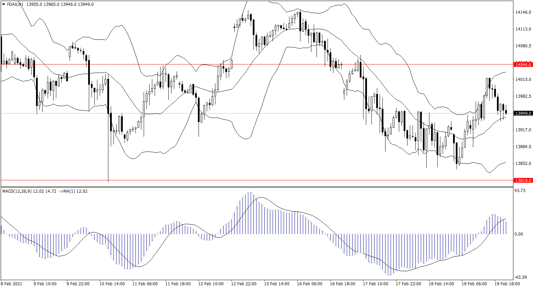Click the MACD(12,26,9) indicator label
535x288 pixels.
tap(17, 191)
